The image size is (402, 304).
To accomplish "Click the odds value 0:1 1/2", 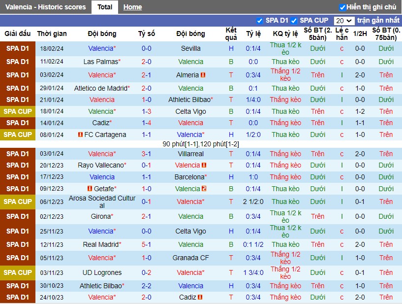I will pyautogui.click(x=253, y=244).
